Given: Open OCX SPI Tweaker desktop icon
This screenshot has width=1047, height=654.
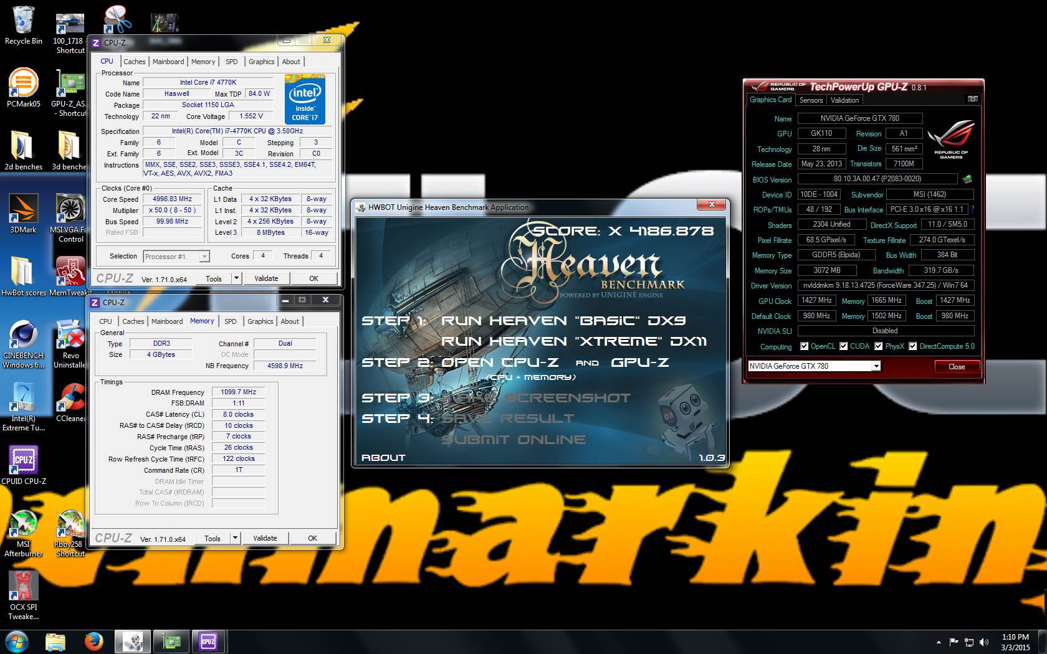Looking at the screenshot, I should [24, 595].
